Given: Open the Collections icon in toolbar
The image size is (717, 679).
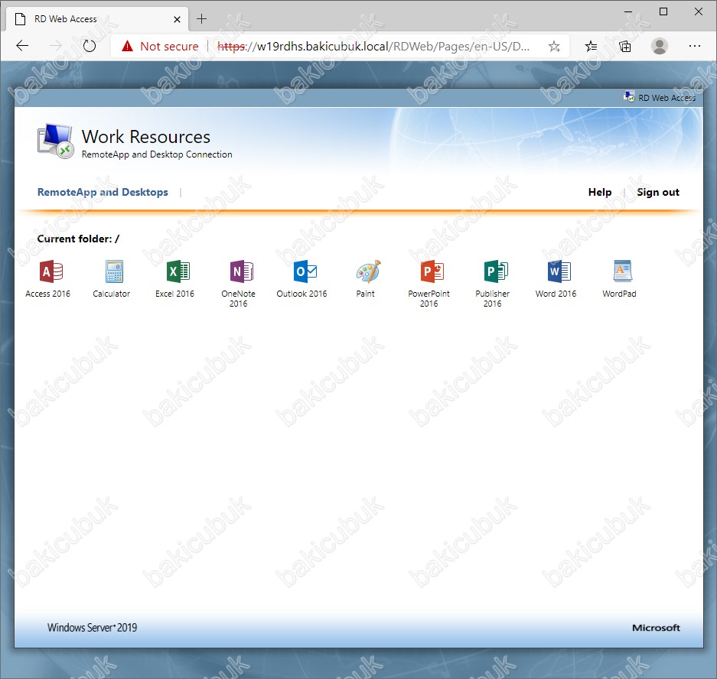Looking at the screenshot, I should click(x=624, y=46).
